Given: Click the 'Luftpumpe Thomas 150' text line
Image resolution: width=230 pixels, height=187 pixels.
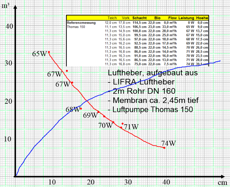Looking at the screenshot, I should coord(150,109).
